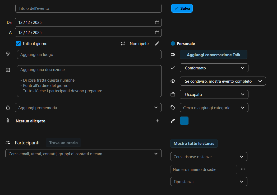Click Mostra tutte le stanze button
This screenshot has height=195, width=277.
(194, 144)
